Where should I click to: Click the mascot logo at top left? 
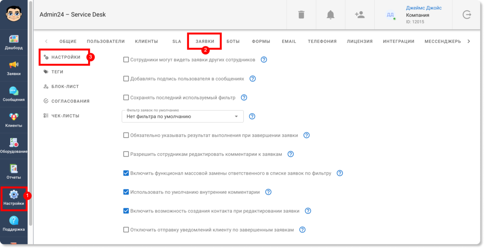[x=14, y=14]
